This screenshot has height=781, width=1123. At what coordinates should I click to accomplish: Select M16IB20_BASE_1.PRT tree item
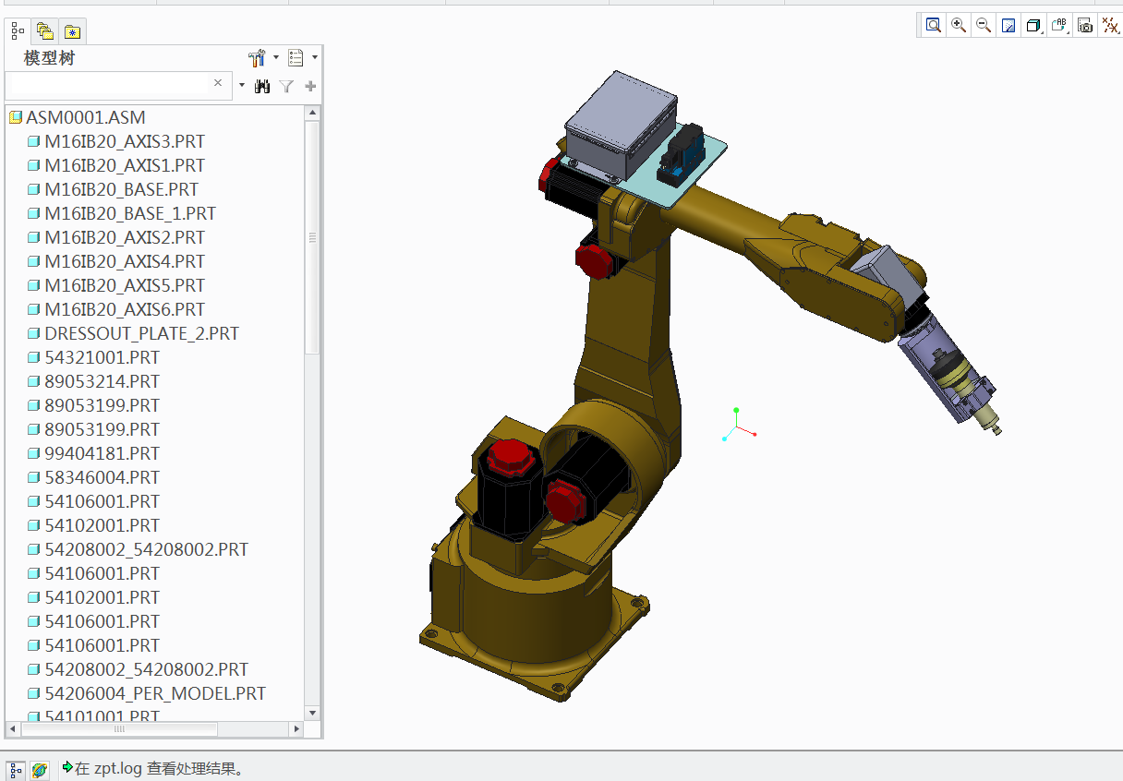coord(130,213)
